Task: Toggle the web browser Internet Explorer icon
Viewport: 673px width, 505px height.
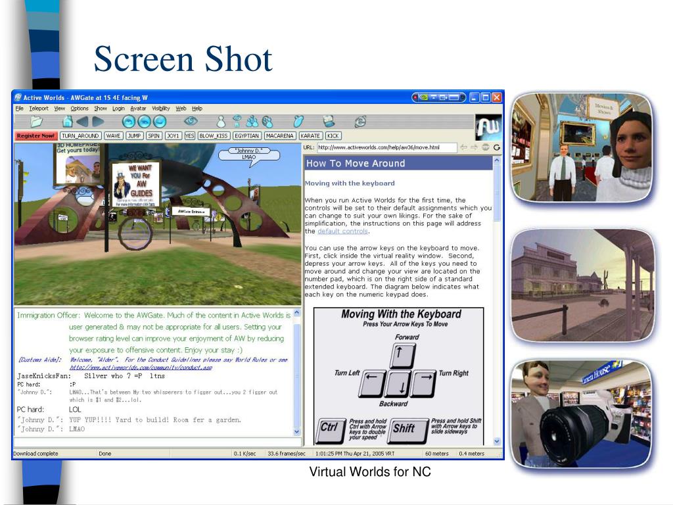Action: pyautogui.click(x=360, y=122)
